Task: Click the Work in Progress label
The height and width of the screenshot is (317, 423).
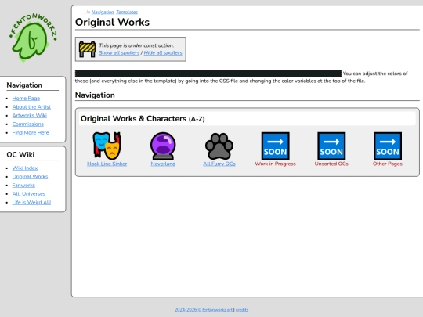Action: click(x=275, y=164)
